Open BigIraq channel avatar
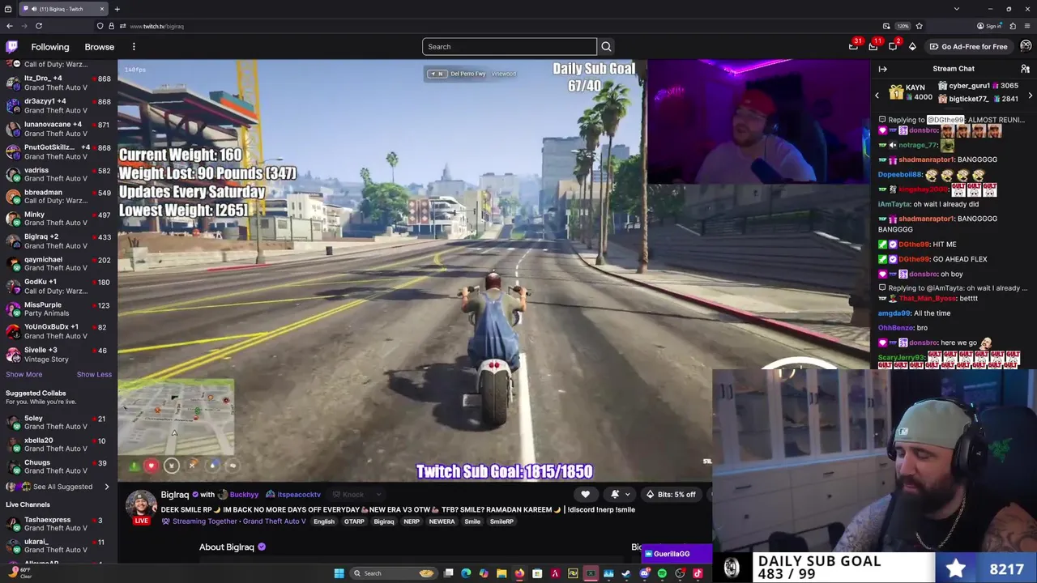The height and width of the screenshot is (583, 1037). pos(141,503)
